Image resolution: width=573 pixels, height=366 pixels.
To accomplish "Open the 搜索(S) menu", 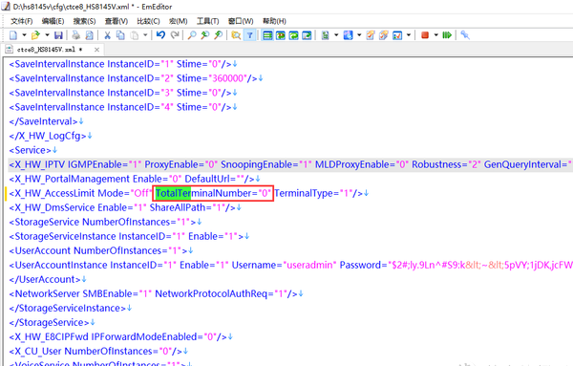I will [84, 21].
